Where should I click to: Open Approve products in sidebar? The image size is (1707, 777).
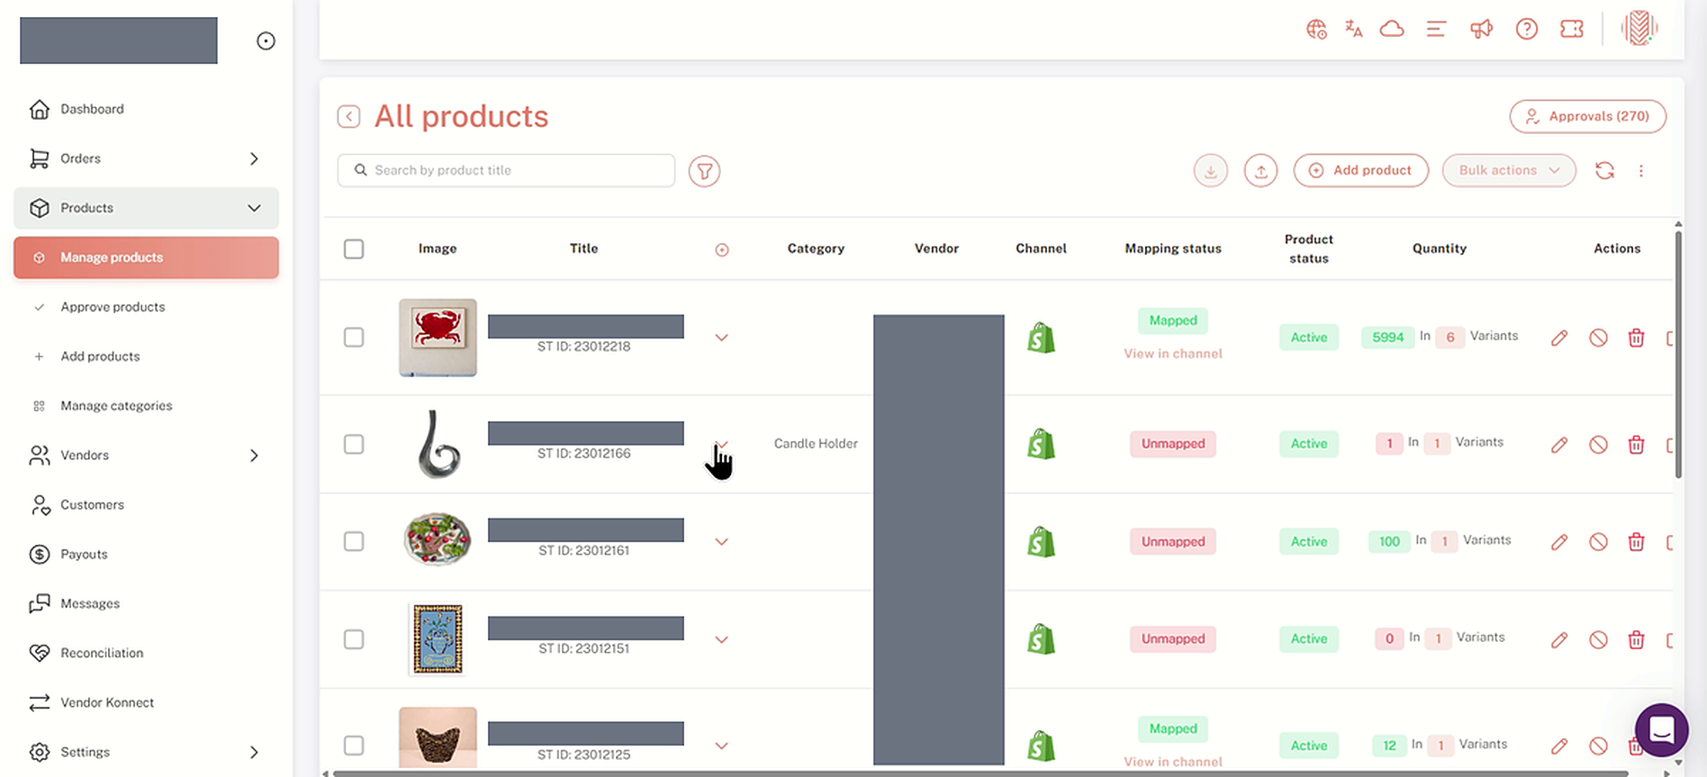pos(113,307)
